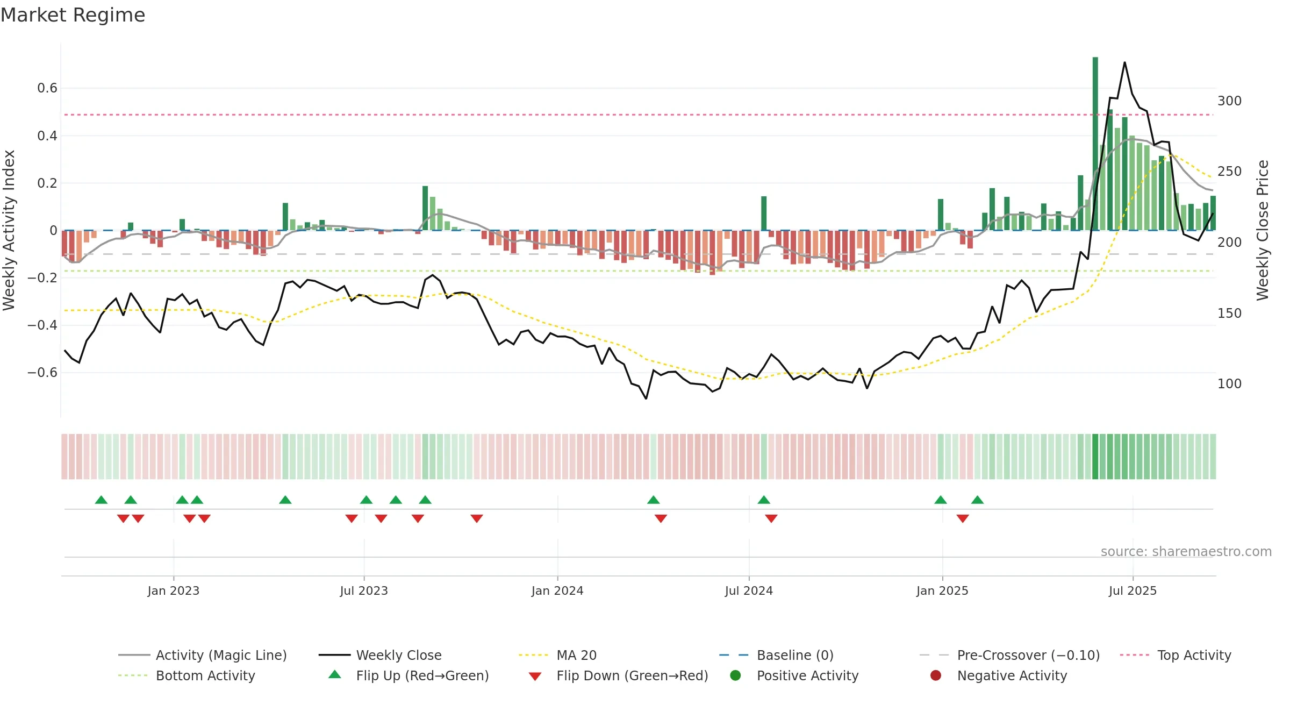Click the flip-up marker just after Jul 2024
The width and height of the screenshot is (1290, 726).
tap(764, 500)
